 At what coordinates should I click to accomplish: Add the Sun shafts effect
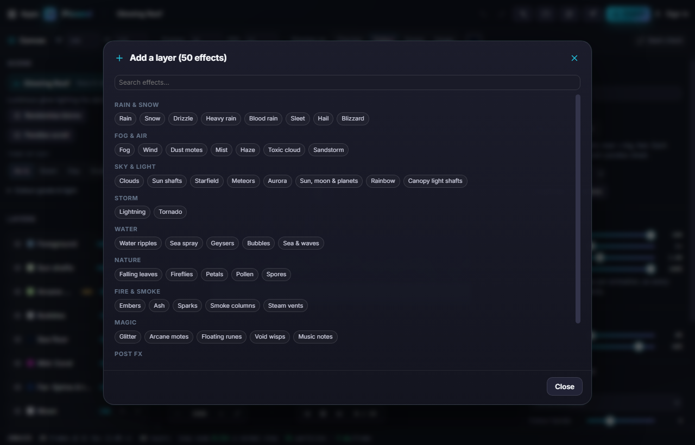pyautogui.click(x=167, y=181)
